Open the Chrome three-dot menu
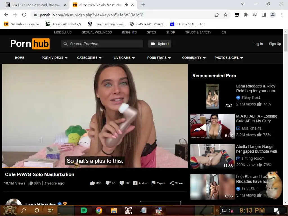This screenshot has height=216, width=288. point(282,15)
